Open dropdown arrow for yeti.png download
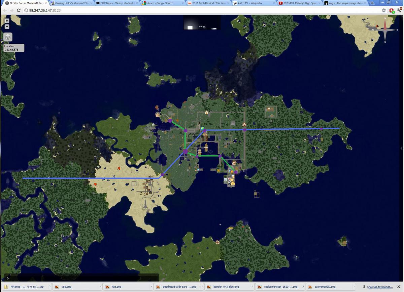The image size is (404, 292). [100, 287]
